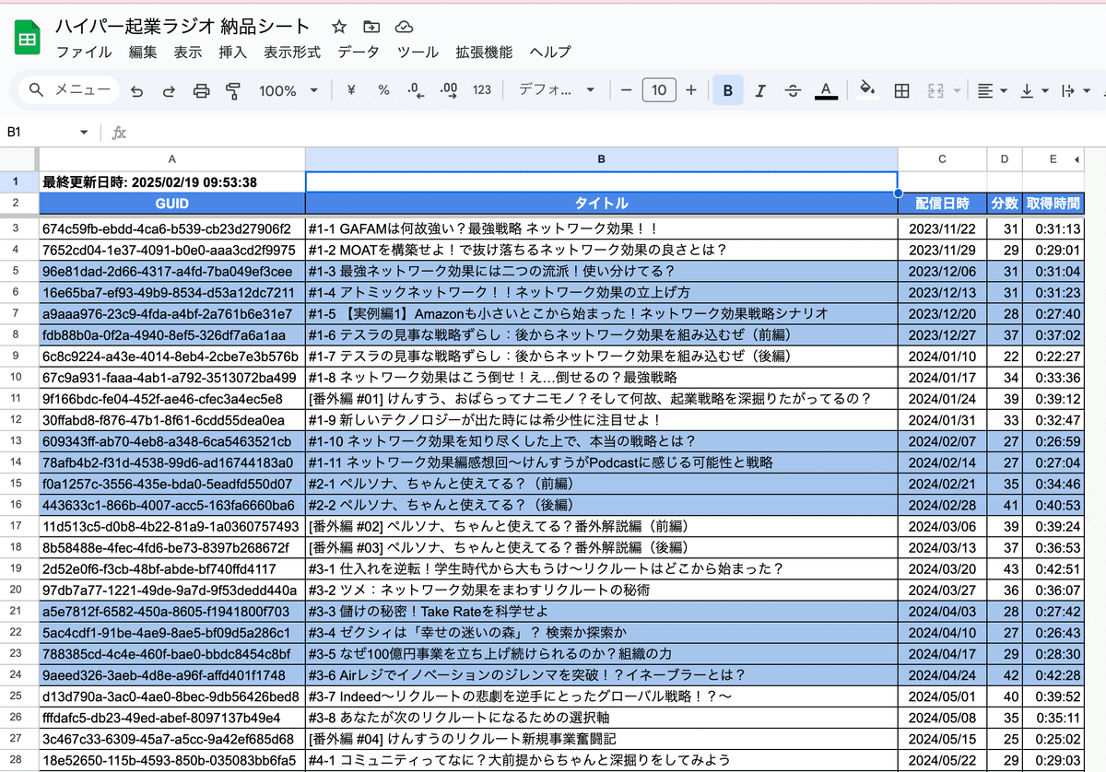Screen dimensions: 1106x772
Task: Open the zoom 100% dropdown
Action: [x=288, y=90]
